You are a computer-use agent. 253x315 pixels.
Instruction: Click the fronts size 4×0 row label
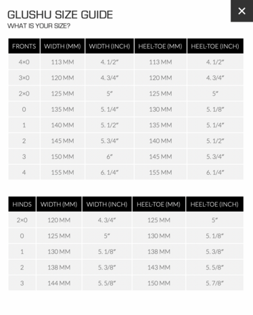tap(24, 62)
